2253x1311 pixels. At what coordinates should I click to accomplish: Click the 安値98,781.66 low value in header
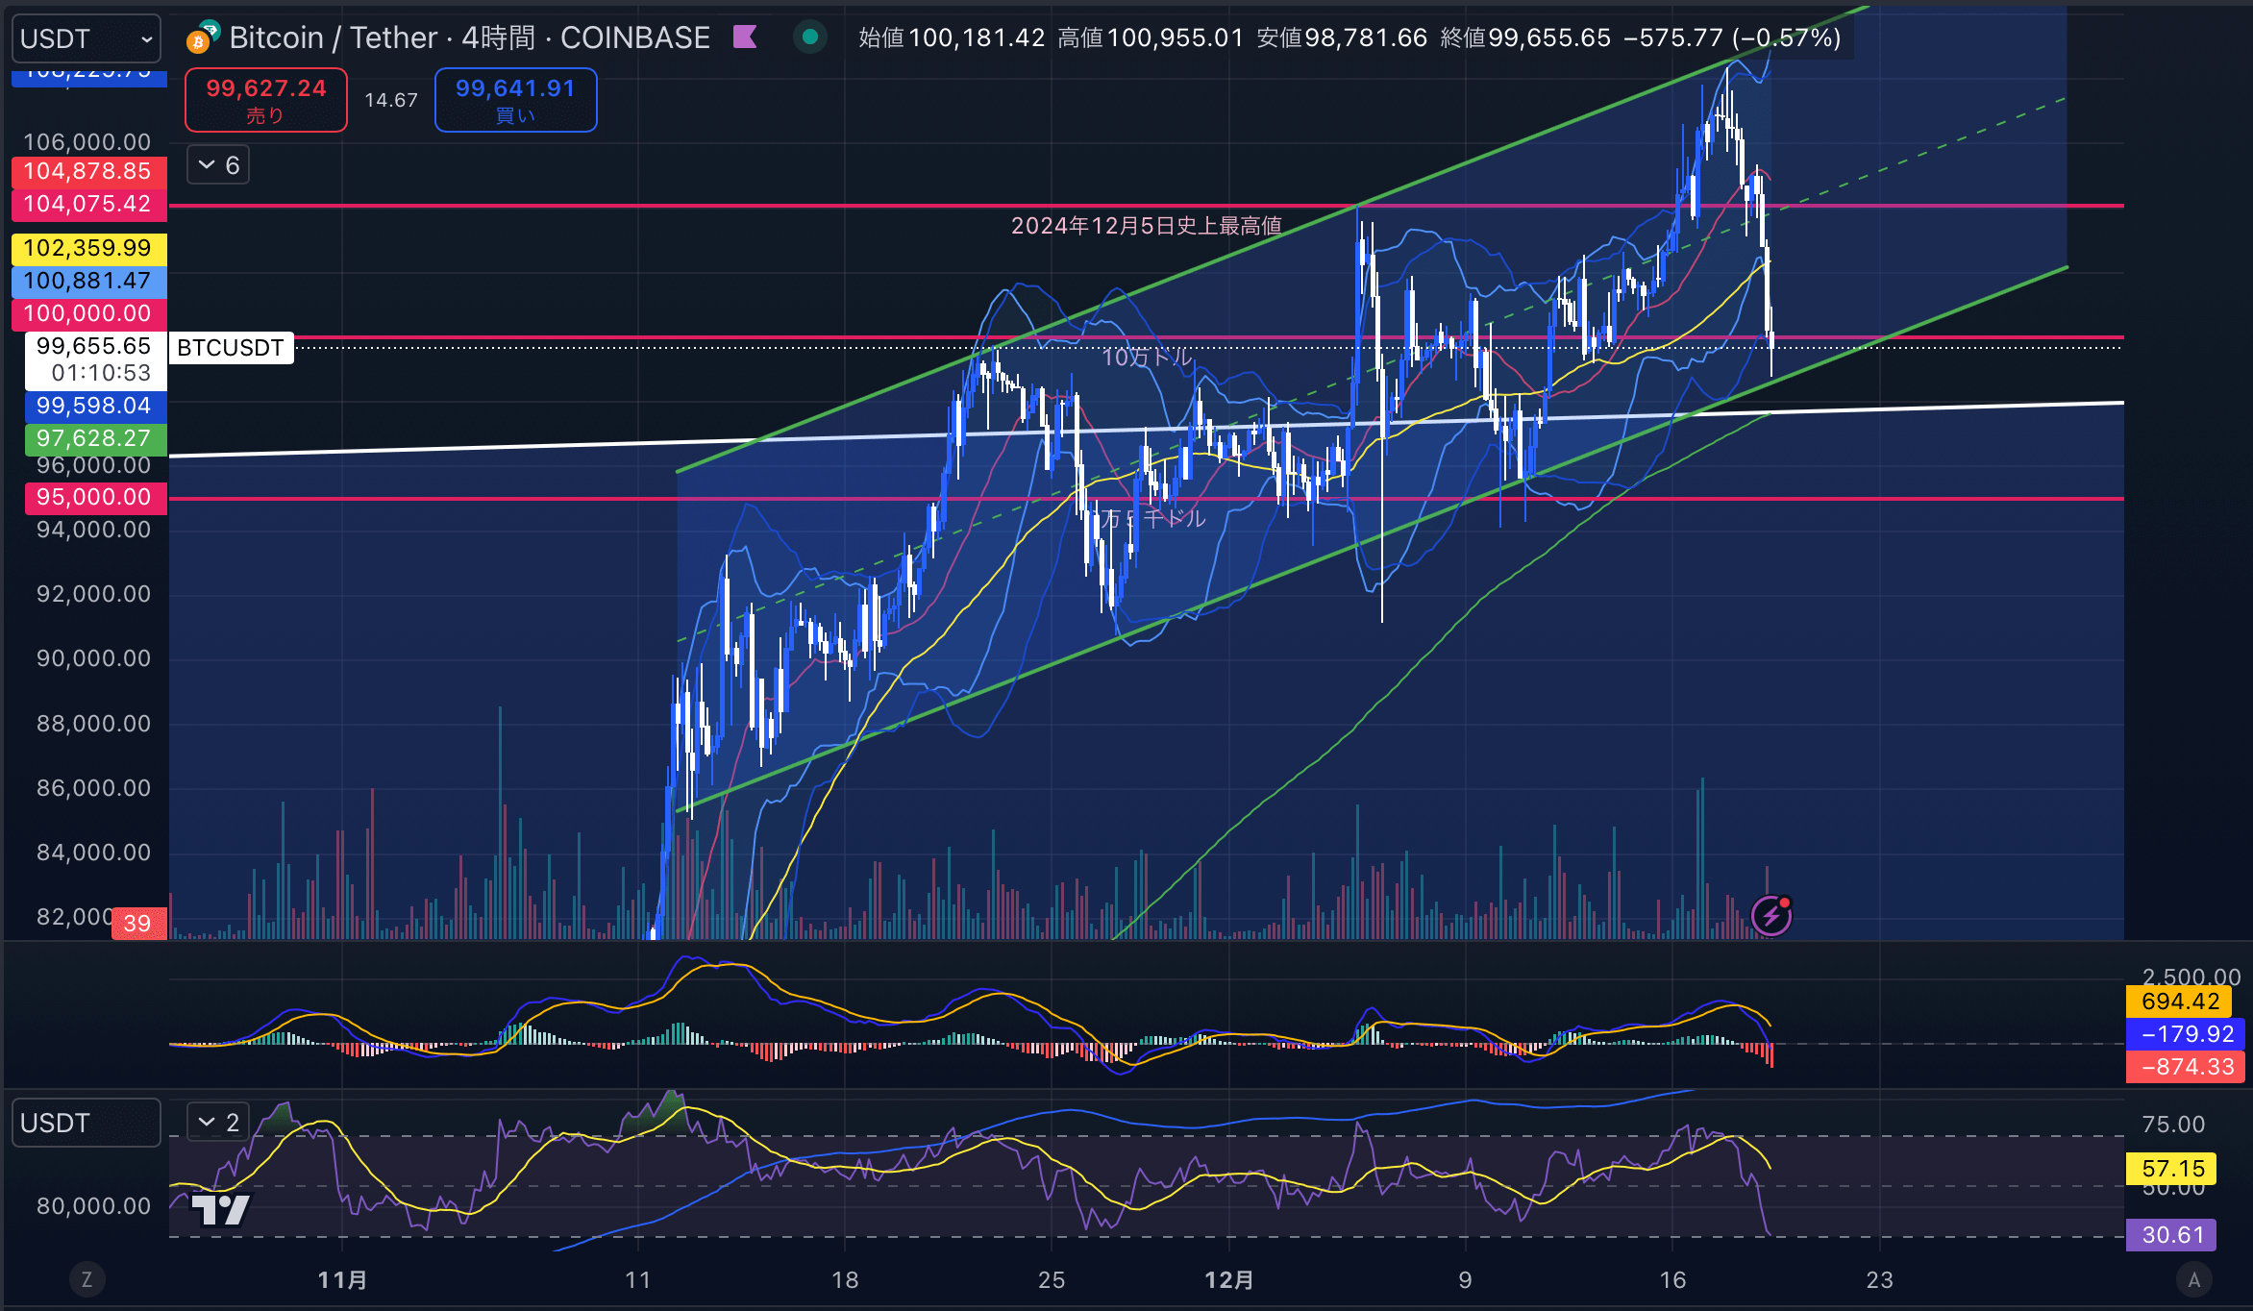1342,37
